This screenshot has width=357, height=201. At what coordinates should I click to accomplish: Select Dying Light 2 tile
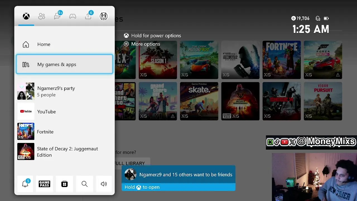(x=240, y=60)
